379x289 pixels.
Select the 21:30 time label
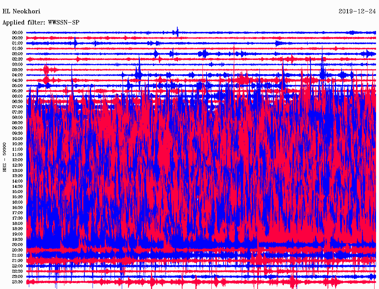click(17, 261)
